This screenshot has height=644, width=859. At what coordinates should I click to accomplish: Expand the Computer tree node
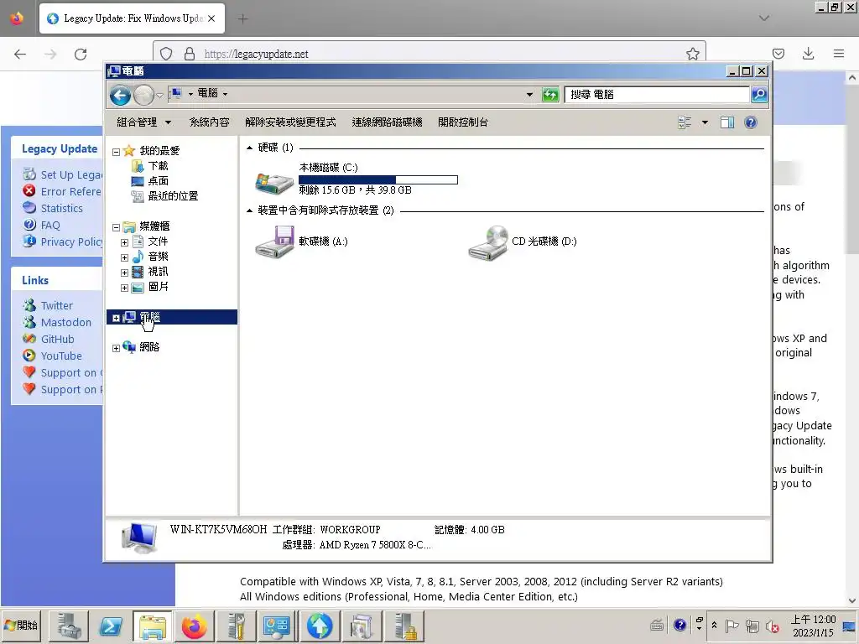click(x=116, y=318)
